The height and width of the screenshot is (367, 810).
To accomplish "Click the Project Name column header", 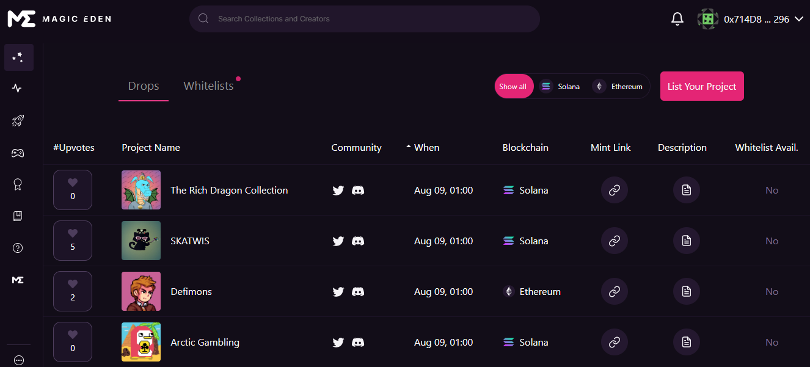I will [x=151, y=147].
